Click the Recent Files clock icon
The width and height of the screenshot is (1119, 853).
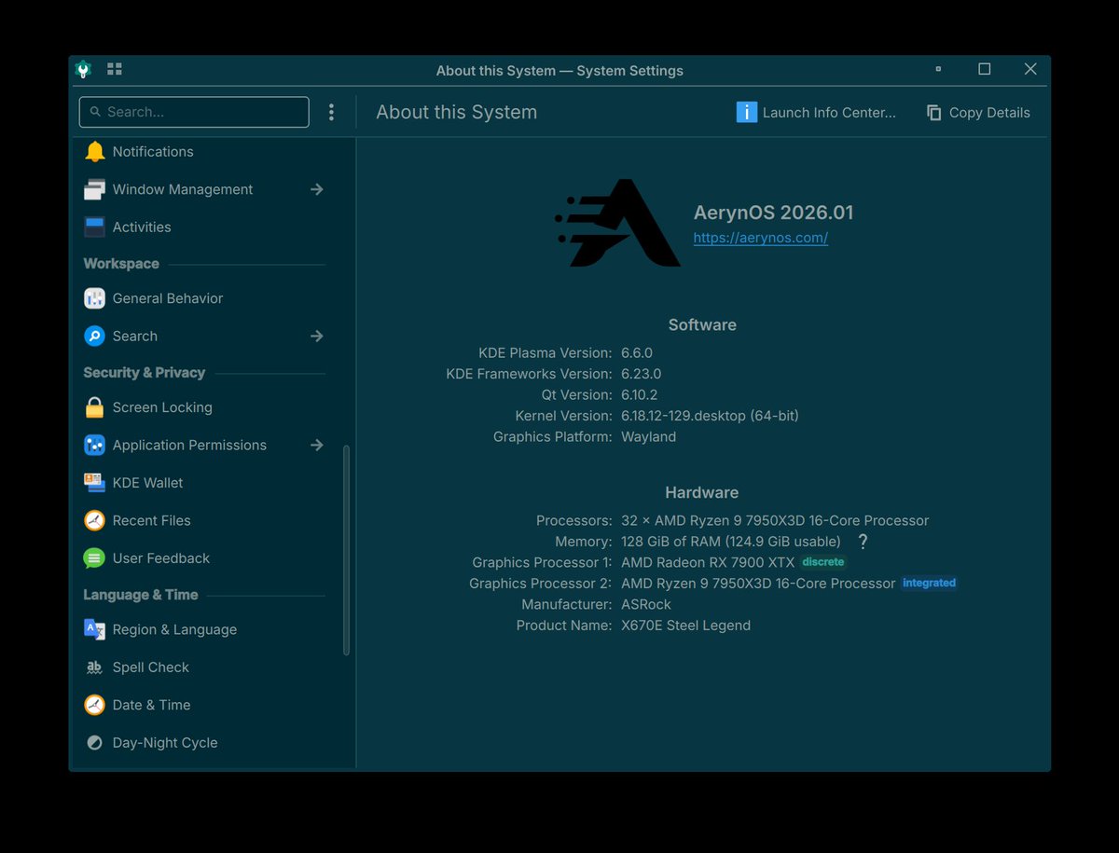tap(94, 520)
